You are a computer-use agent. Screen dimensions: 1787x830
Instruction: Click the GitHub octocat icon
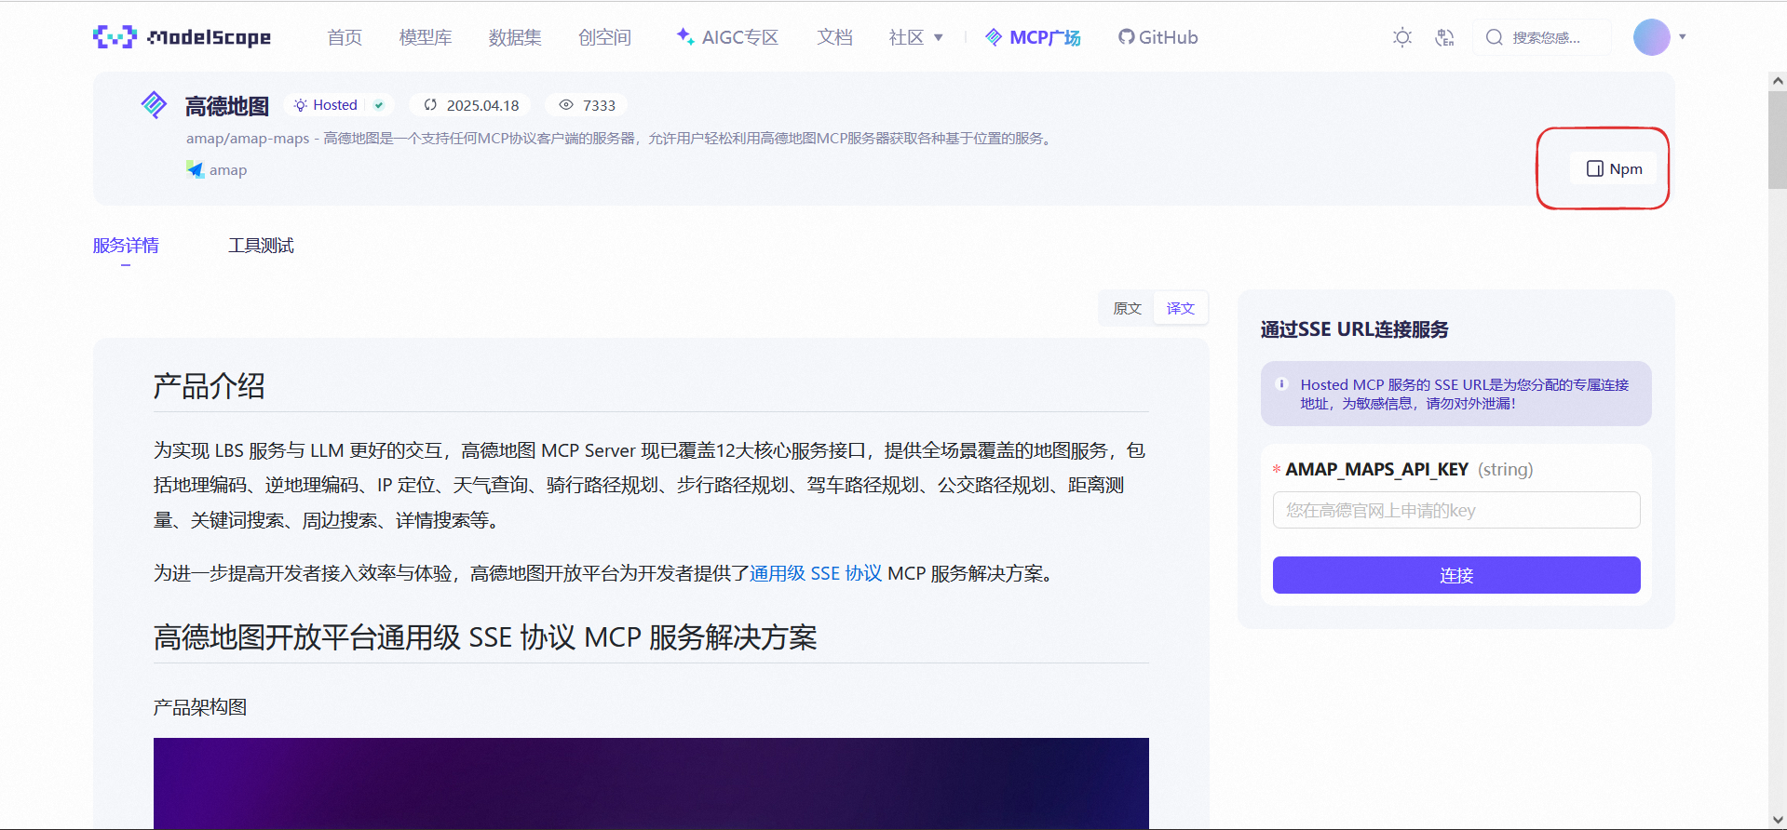click(x=1126, y=37)
